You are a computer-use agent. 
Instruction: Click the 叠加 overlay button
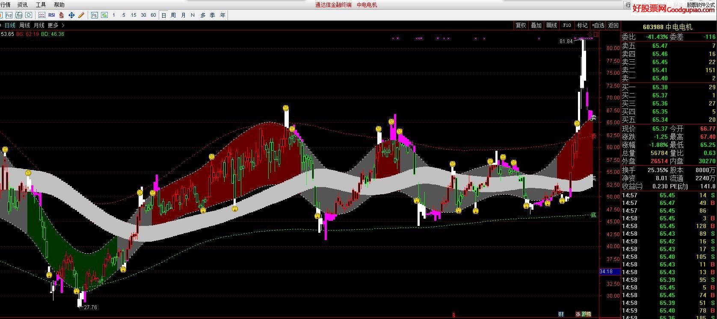coord(536,25)
